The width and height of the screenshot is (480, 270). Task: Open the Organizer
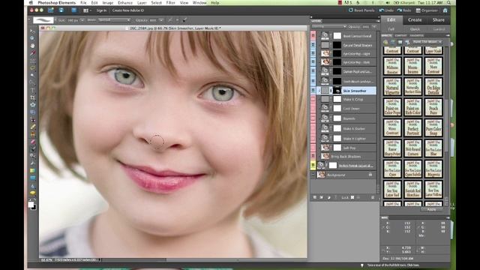(427, 10)
